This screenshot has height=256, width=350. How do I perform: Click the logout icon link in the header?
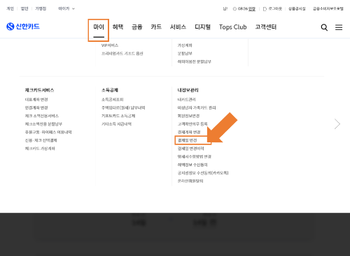pyautogui.click(x=272, y=9)
